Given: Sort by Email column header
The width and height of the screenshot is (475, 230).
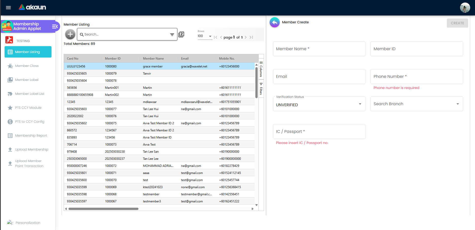Looking at the screenshot, I should [185, 59].
